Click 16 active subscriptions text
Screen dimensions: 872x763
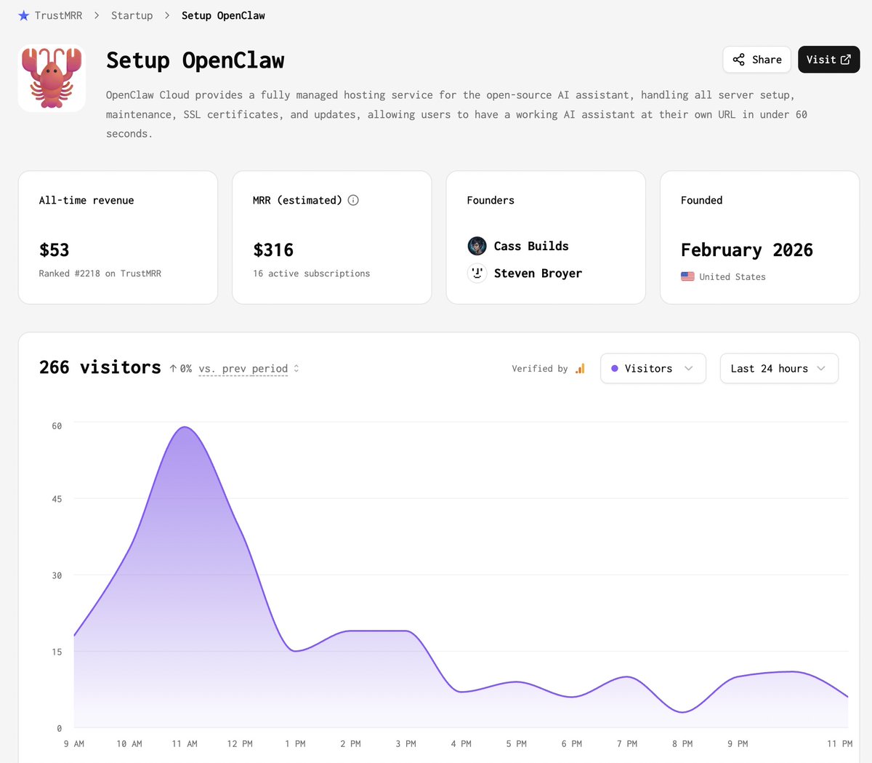311,273
